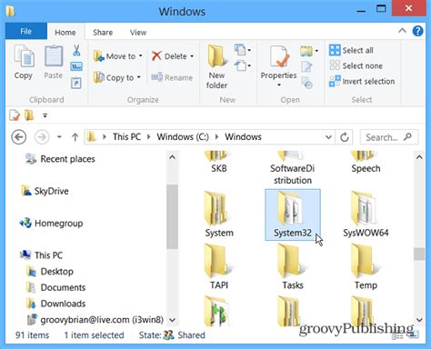Select Homegroup in navigation pane
Image resolution: width=431 pixels, height=349 pixels.
(52, 224)
